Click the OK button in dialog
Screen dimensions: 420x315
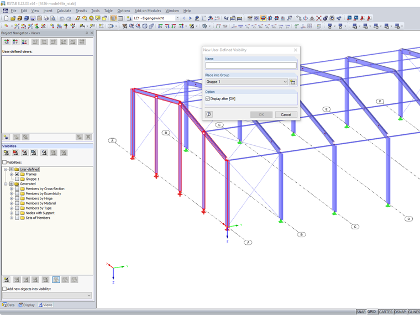[261, 114]
